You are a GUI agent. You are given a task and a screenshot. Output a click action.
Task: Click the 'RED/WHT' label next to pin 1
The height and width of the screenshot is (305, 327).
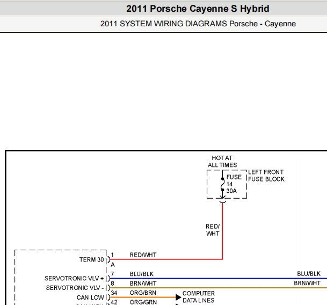pyautogui.click(x=143, y=255)
